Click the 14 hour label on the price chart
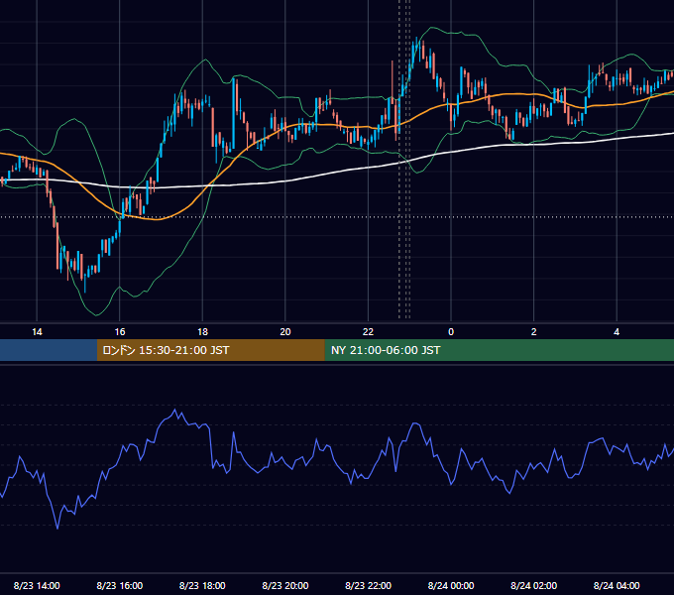674x595 pixels. click(37, 332)
